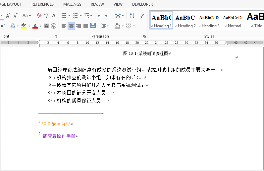The height and width of the screenshot is (171, 264).
Task: Open the Page Layout tab
Action: click(x=11, y=4)
